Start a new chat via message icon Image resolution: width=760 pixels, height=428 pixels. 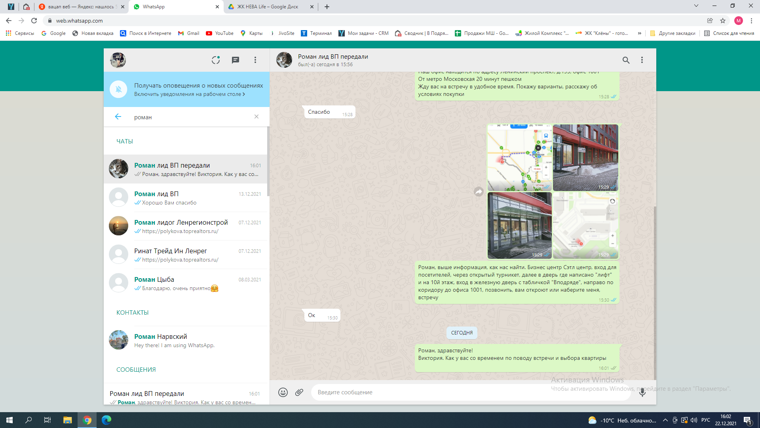pos(236,60)
